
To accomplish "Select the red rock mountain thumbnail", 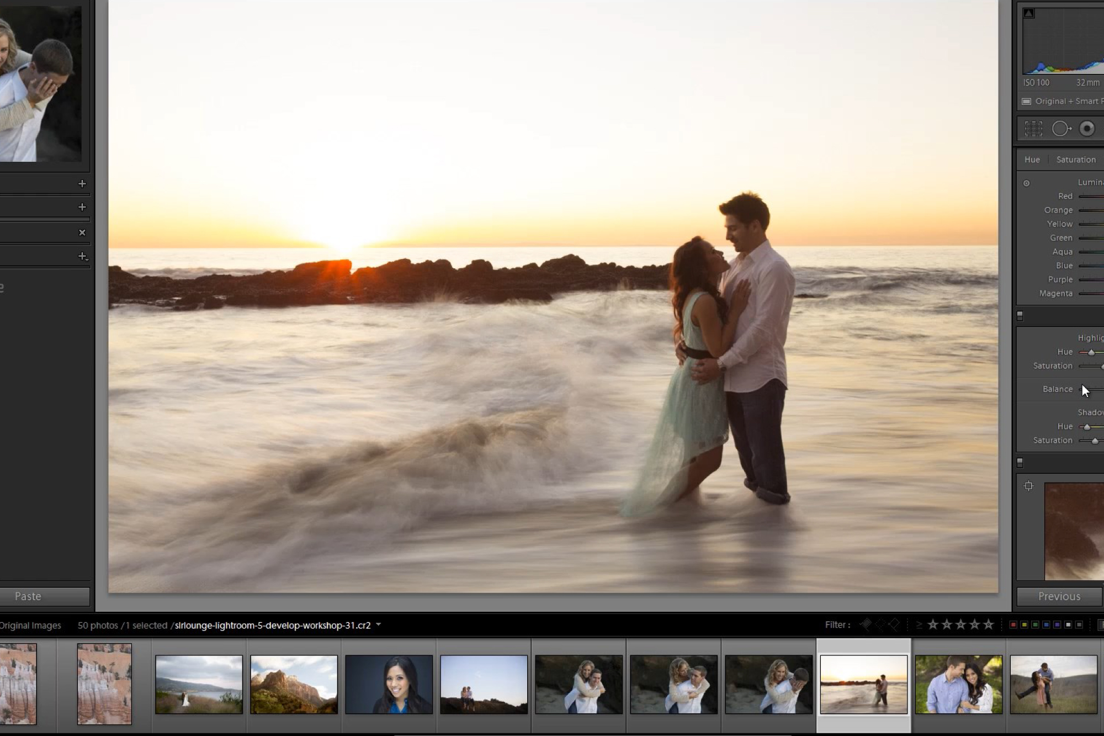I will (294, 685).
